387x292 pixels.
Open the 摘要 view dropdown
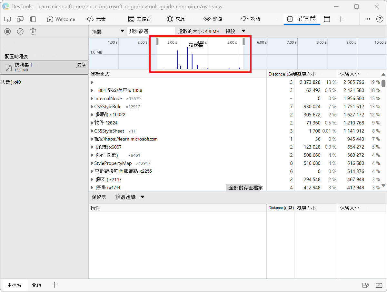(108, 31)
